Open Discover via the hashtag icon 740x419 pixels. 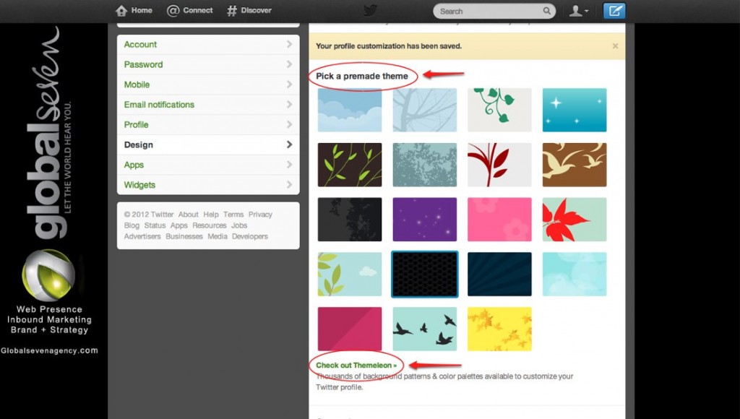pos(232,11)
